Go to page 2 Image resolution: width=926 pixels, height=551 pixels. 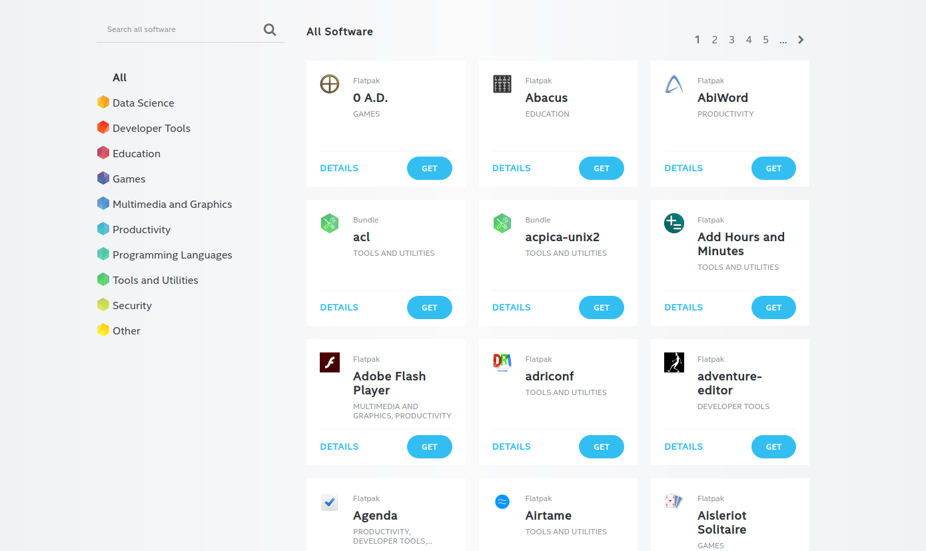coord(714,40)
